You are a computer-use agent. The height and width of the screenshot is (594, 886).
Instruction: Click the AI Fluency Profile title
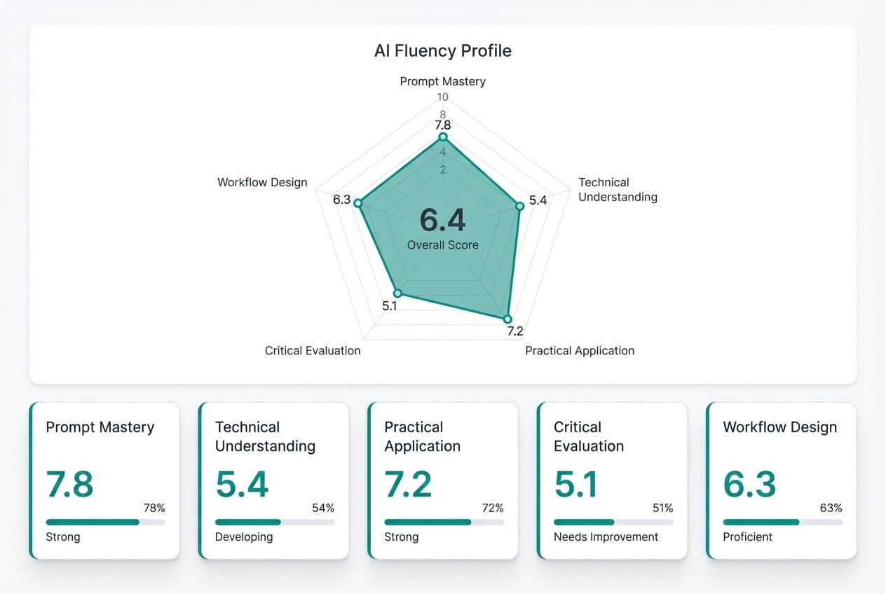(443, 51)
